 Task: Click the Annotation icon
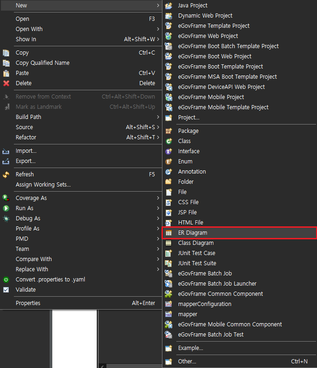168,172
